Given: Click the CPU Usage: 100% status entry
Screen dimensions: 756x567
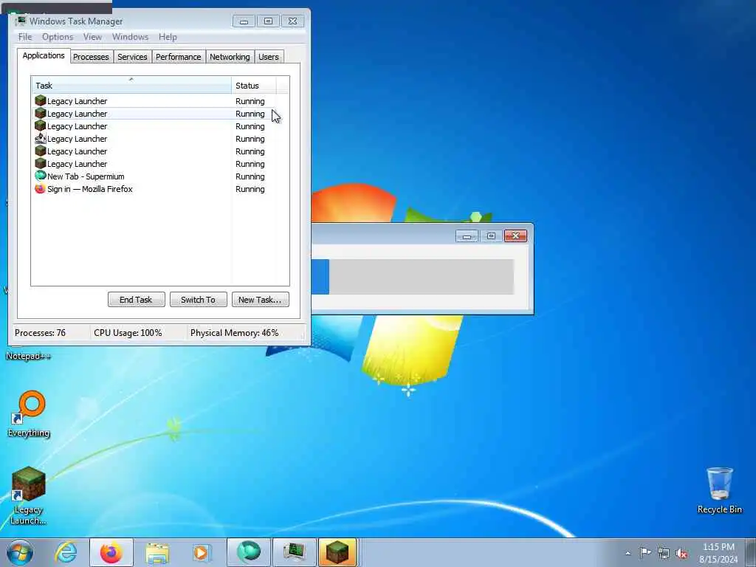Looking at the screenshot, I should (128, 333).
